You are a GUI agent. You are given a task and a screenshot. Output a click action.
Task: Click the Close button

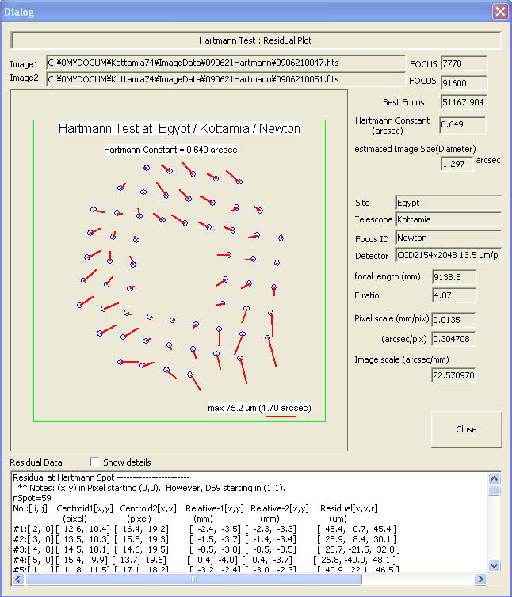[x=466, y=429]
